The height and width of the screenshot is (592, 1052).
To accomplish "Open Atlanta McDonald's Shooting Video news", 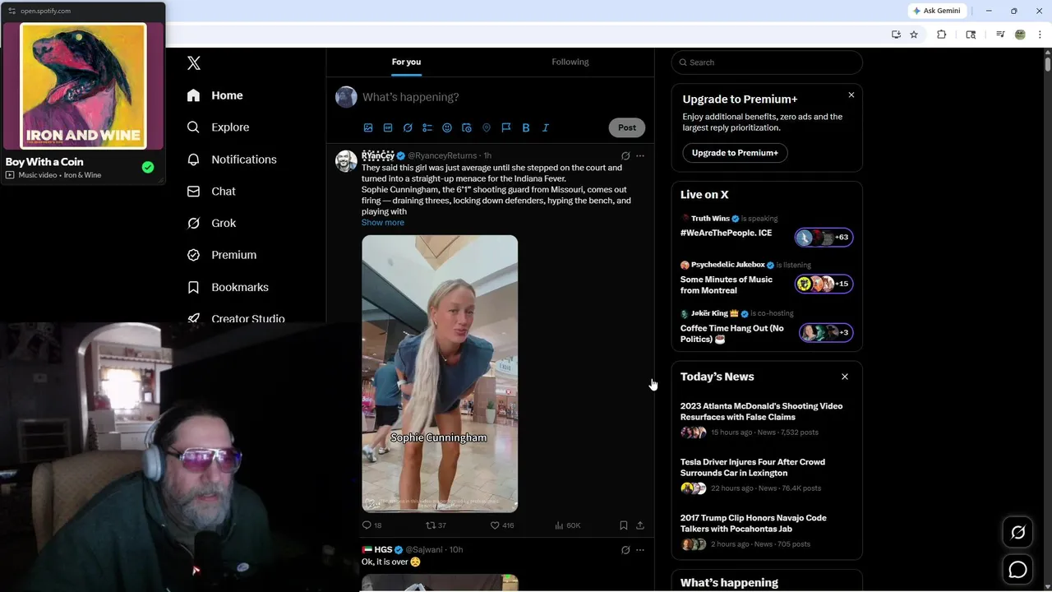I will [x=767, y=419].
